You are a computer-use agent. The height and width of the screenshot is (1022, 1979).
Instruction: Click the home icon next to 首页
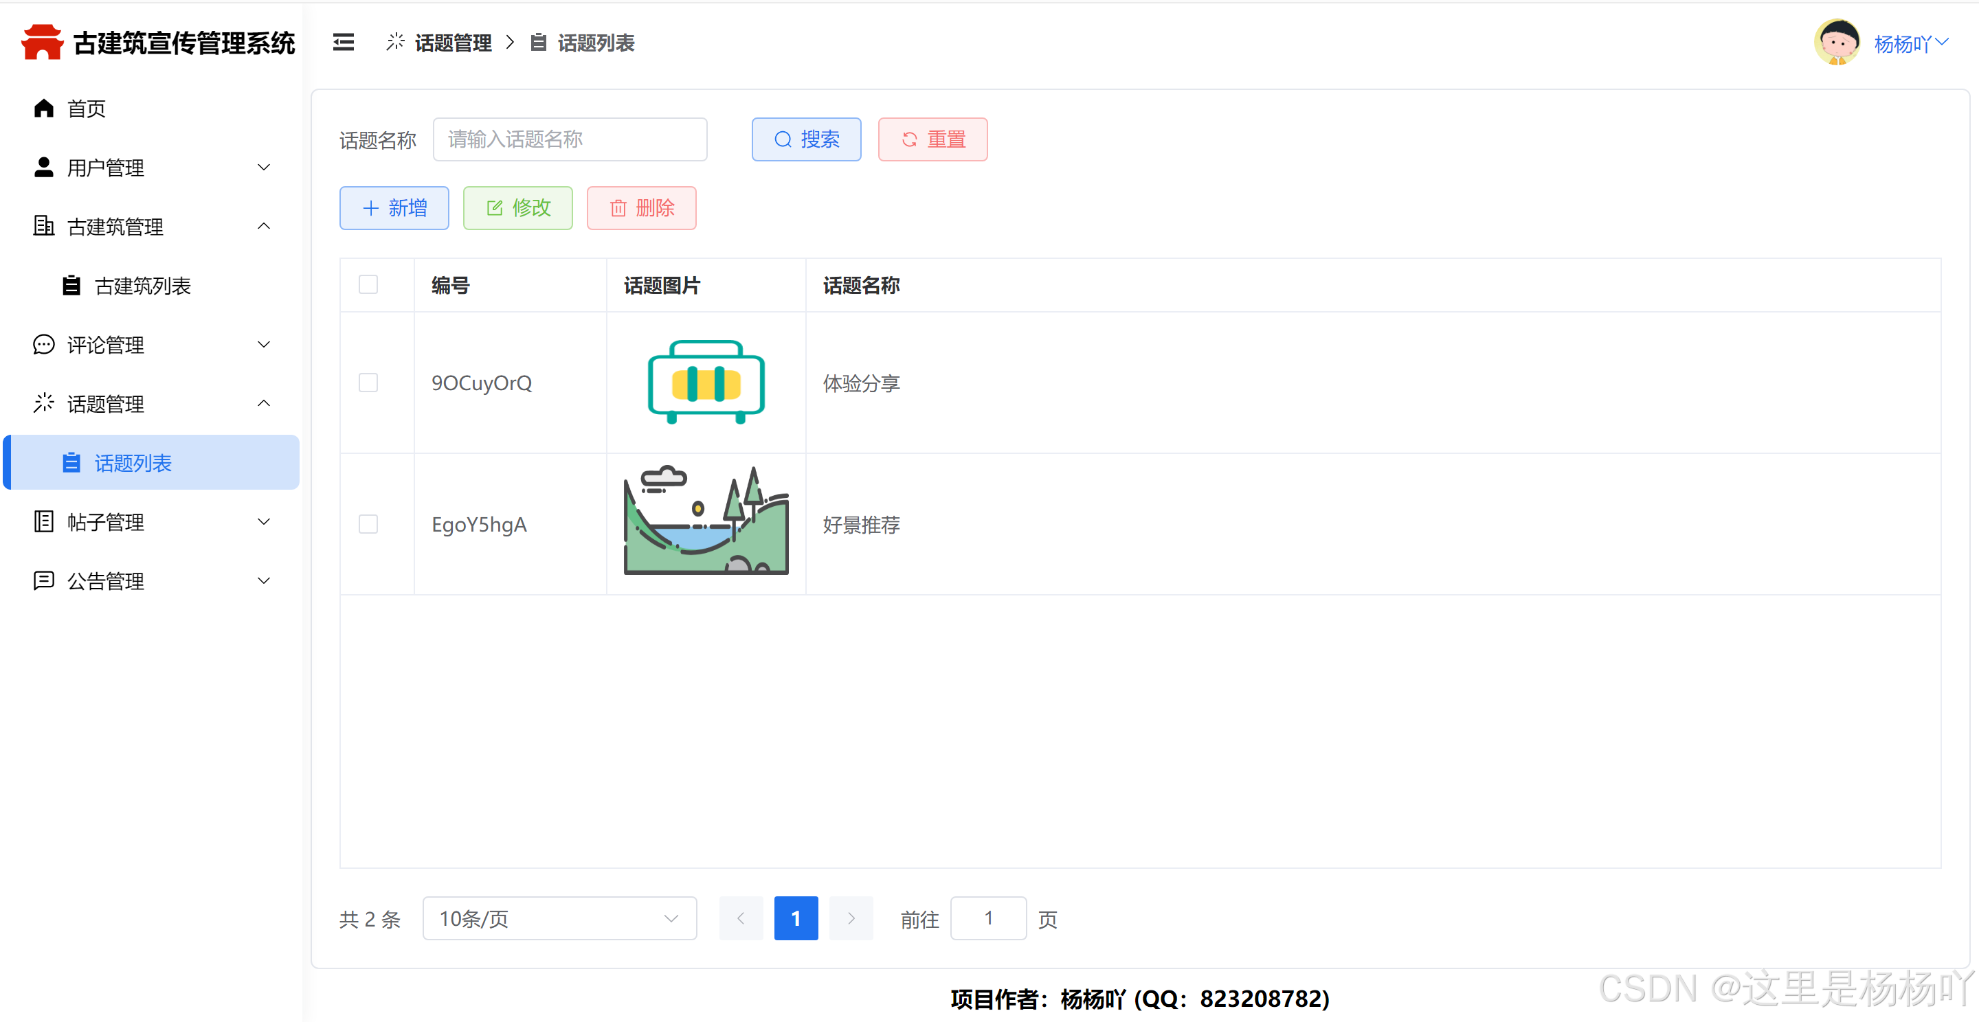[x=44, y=109]
